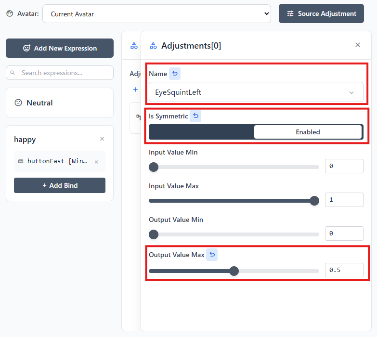Viewport: 377px width, 337px height.
Task: Open Source Adjustment settings
Action: [321, 13]
